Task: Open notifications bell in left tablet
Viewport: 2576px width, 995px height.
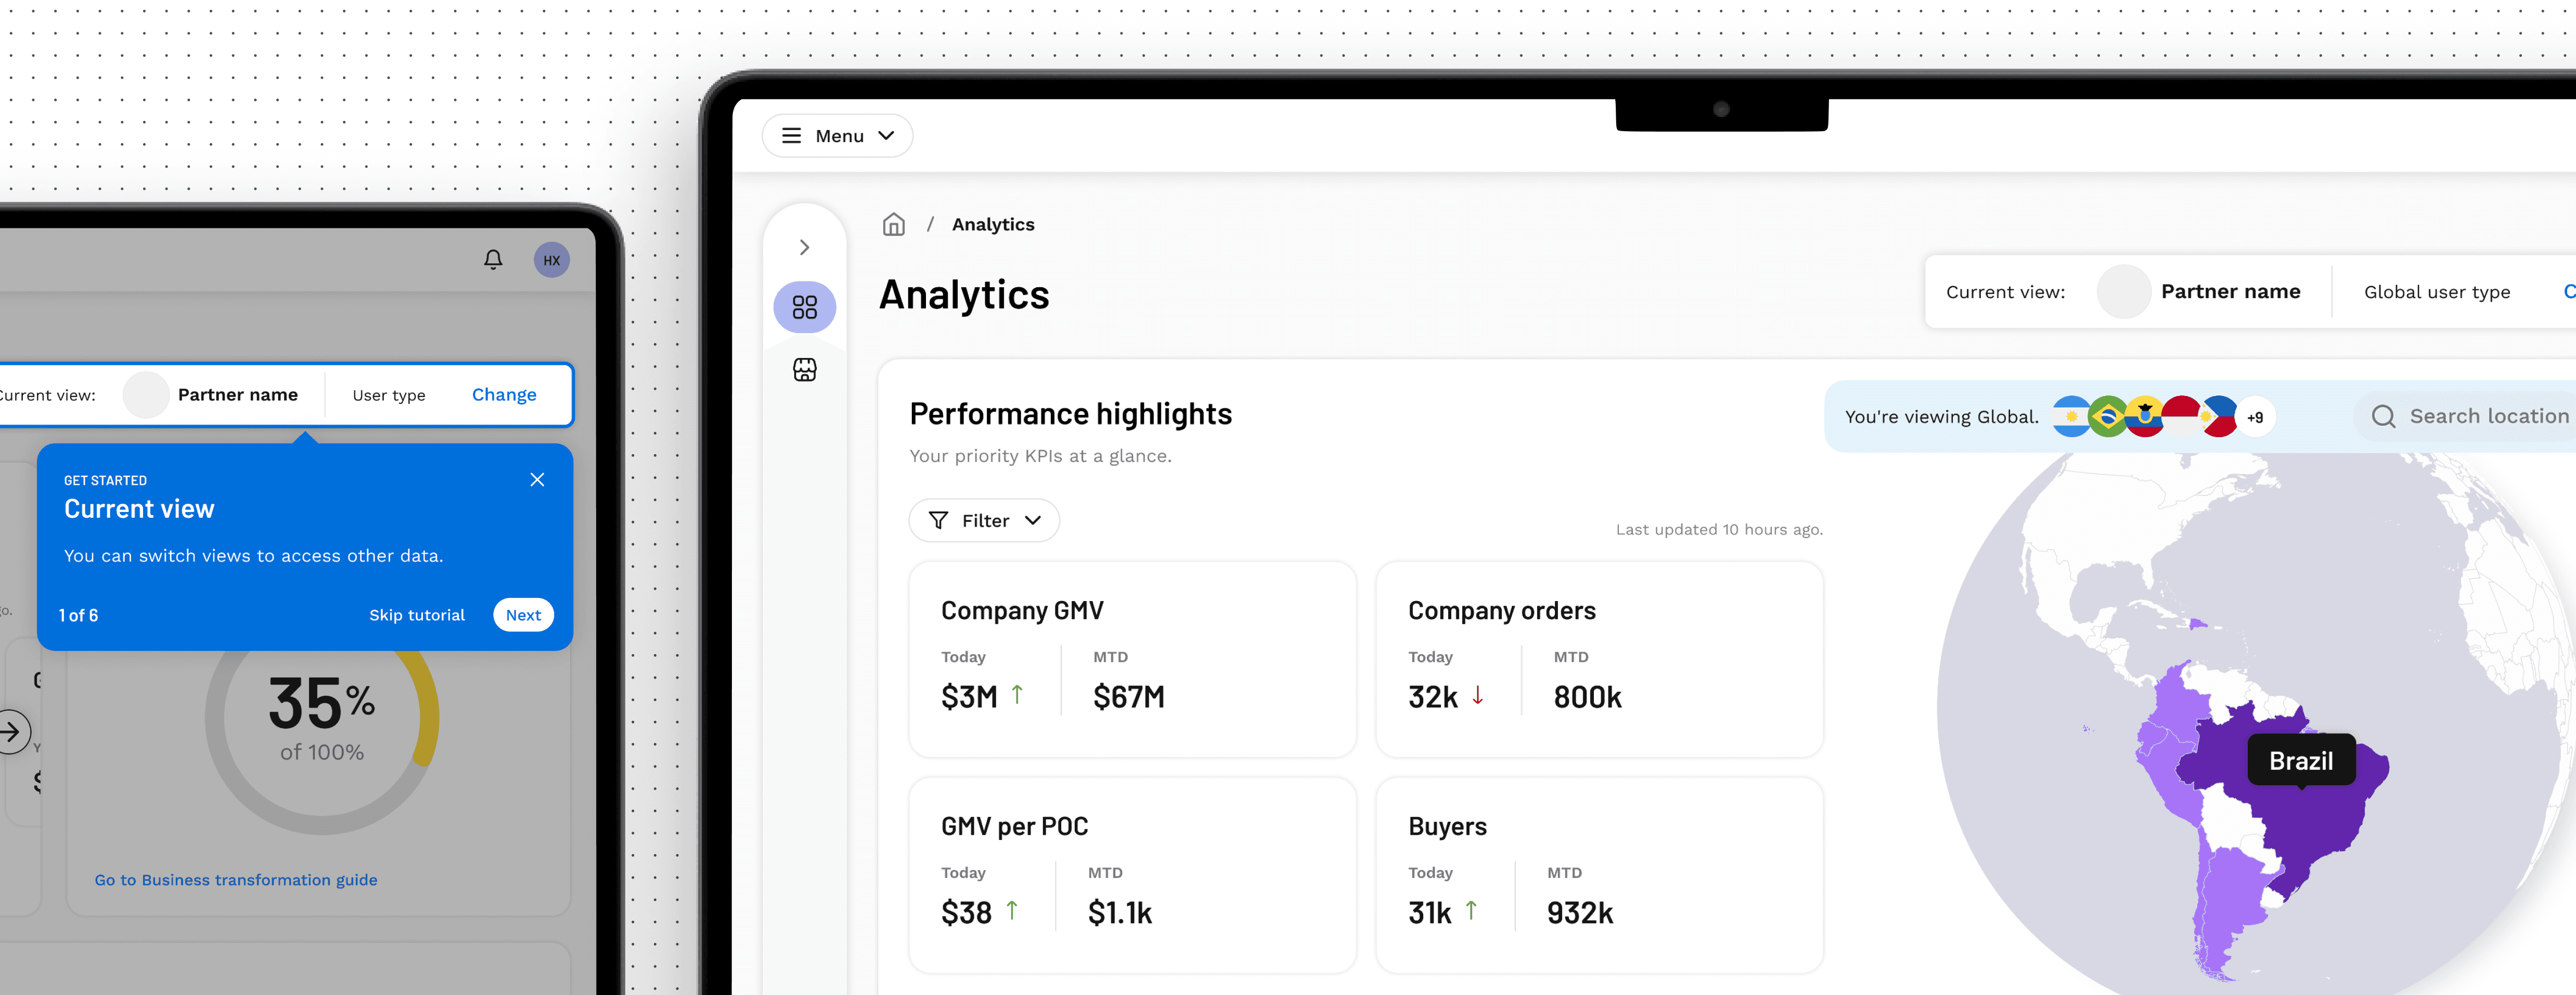Action: click(493, 260)
